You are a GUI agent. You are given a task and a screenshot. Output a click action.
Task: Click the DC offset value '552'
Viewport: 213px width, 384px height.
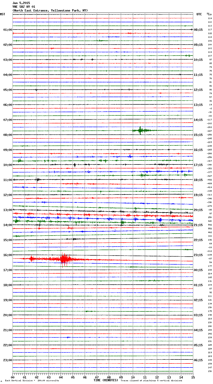point(210,229)
